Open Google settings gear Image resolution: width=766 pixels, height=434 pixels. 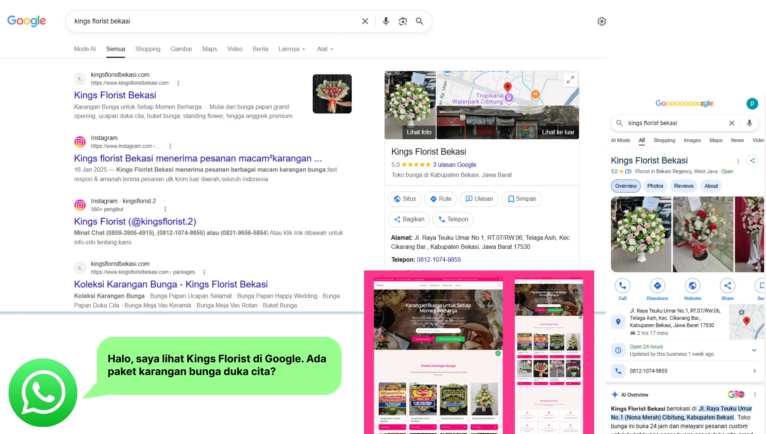[602, 21]
